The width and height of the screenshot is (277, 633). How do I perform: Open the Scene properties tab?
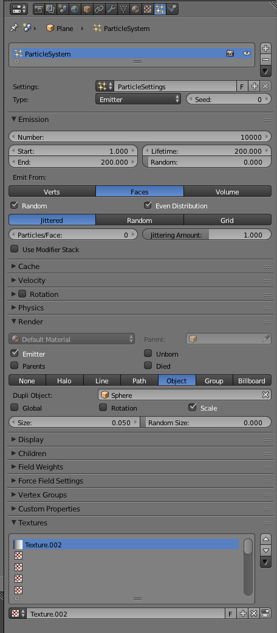tap(63, 9)
